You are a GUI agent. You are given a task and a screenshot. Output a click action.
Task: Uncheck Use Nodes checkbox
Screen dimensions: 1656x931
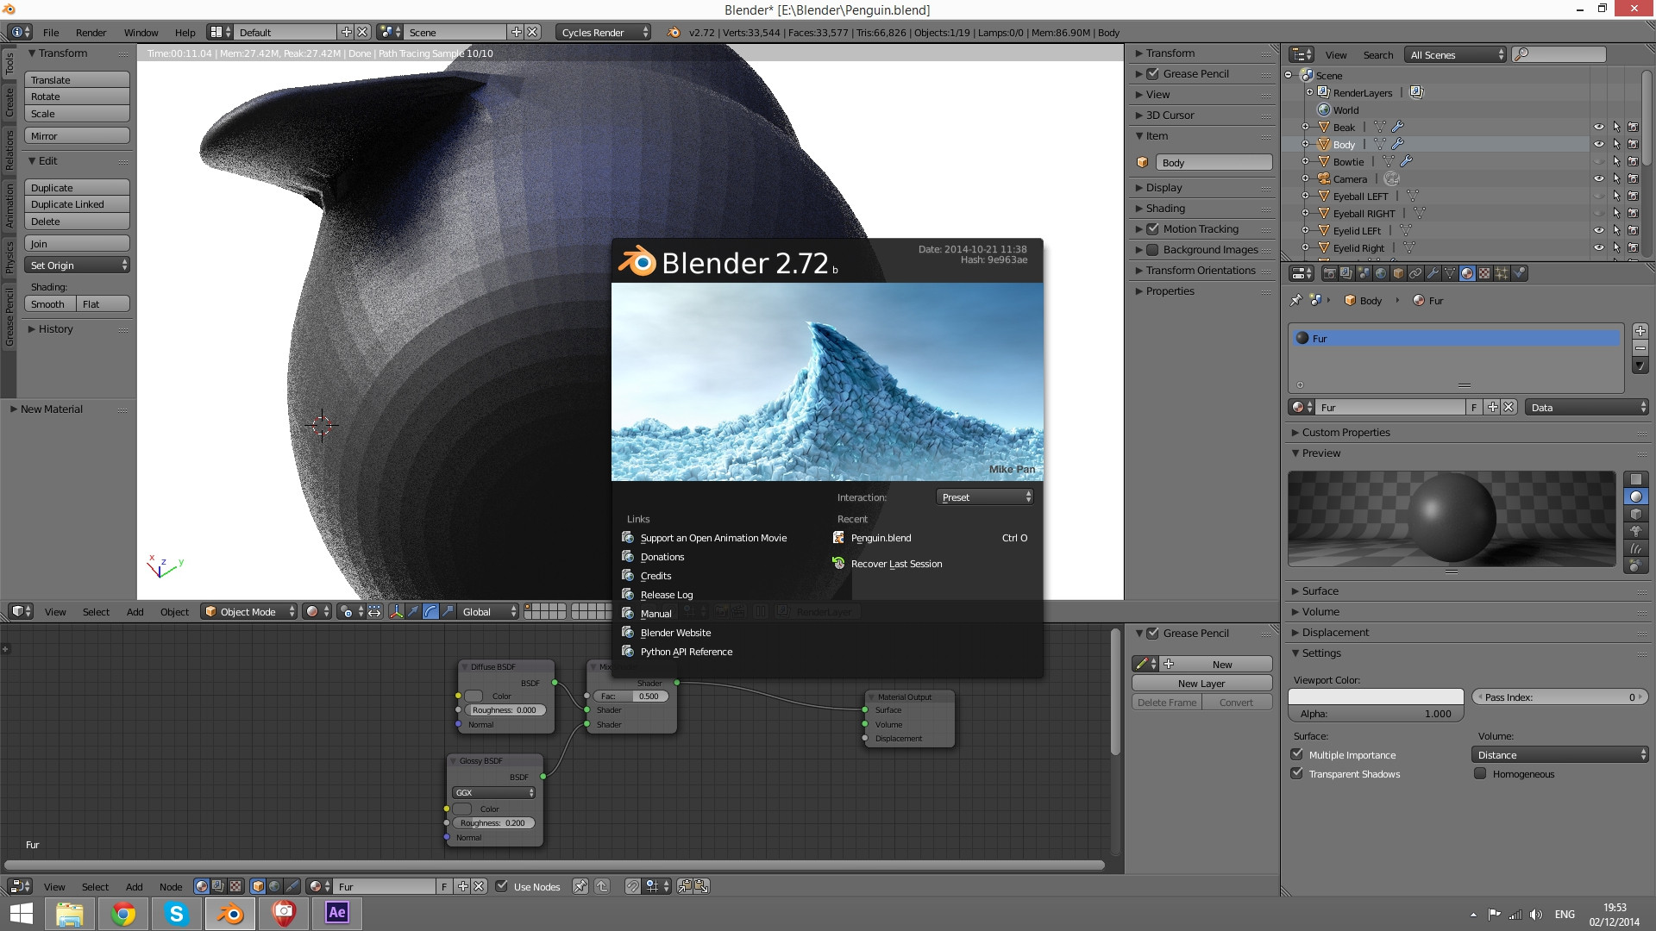point(502,886)
